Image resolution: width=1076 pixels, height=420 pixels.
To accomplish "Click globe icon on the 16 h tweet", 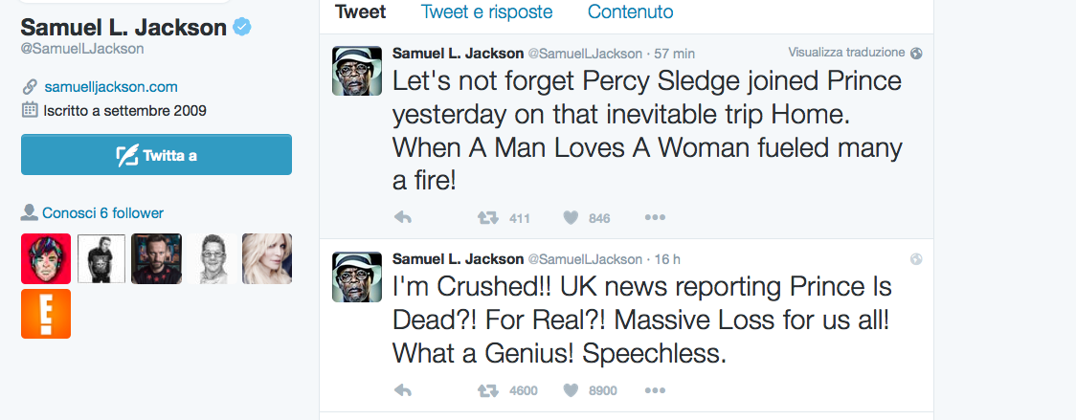I will pos(916,258).
